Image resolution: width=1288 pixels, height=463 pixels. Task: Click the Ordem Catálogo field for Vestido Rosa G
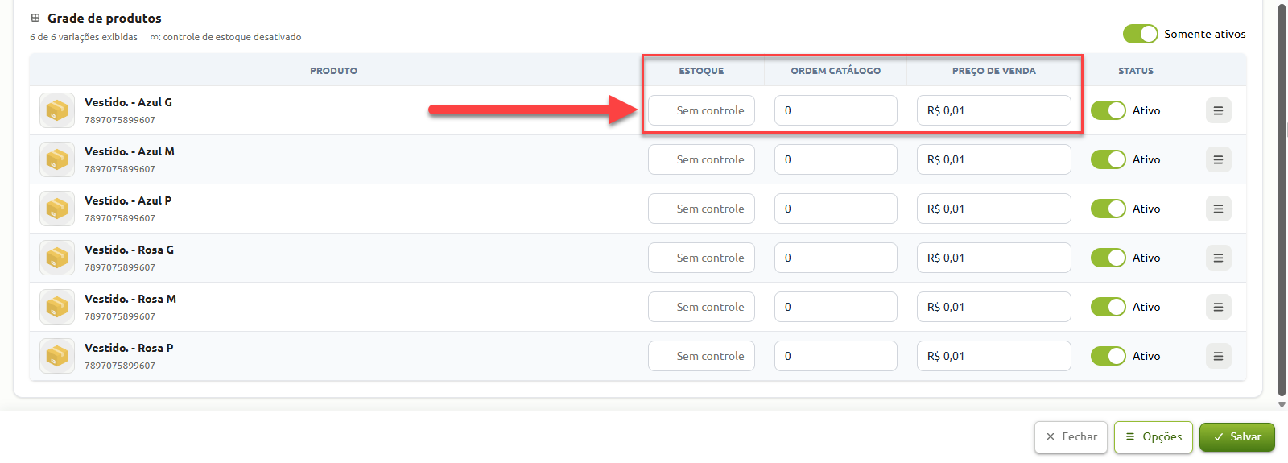[x=836, y=258]
